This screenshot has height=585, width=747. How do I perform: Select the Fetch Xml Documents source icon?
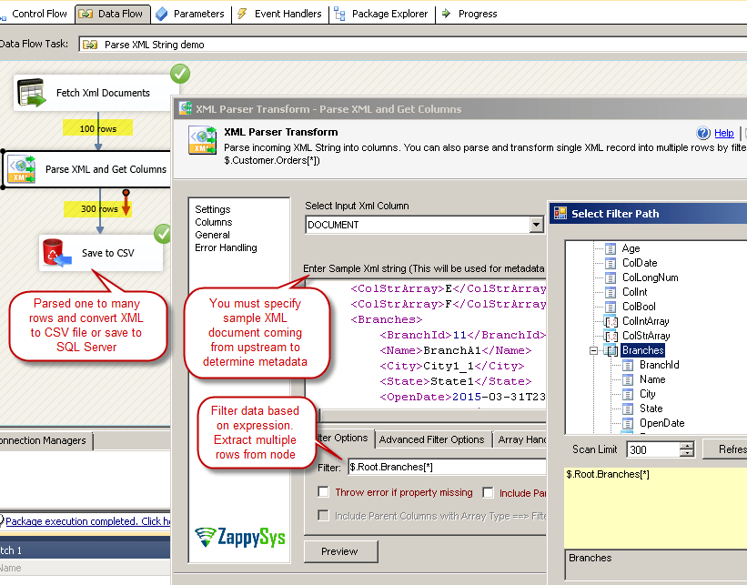30,92
